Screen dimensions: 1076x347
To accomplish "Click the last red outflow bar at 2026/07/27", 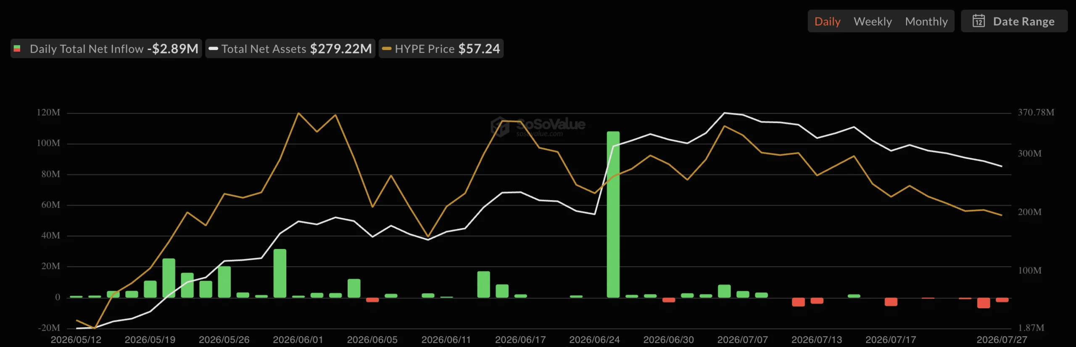I will coord(1002,300).
